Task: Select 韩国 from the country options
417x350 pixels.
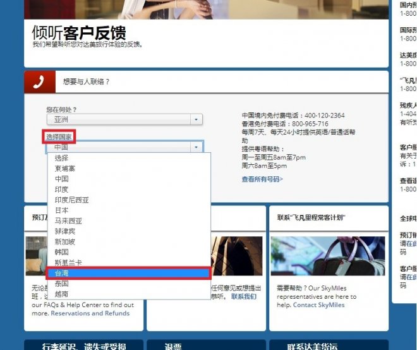Action: tap(62, 252)
